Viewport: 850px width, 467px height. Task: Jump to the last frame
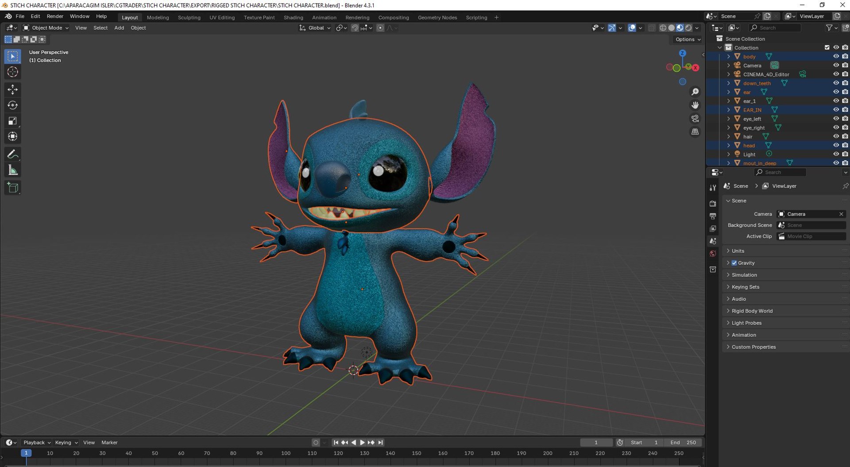click(380, 443)
